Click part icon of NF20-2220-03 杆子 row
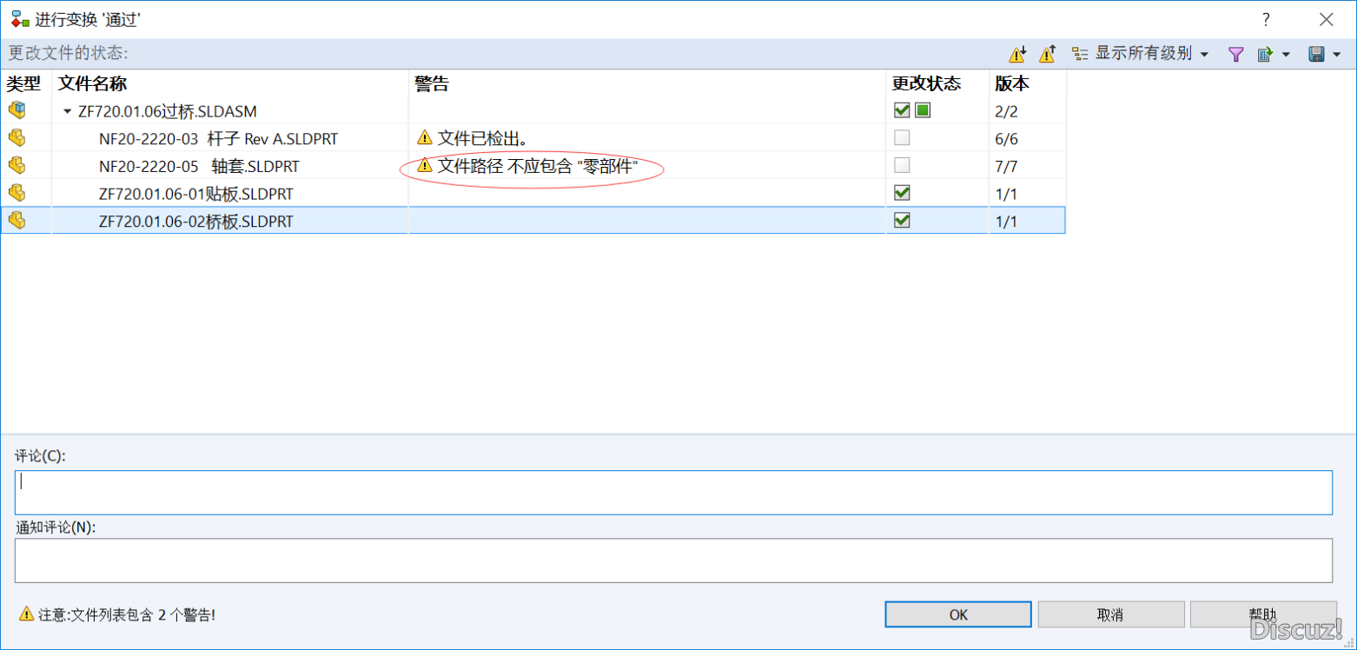1357x650 pixels. coord(17,137)
